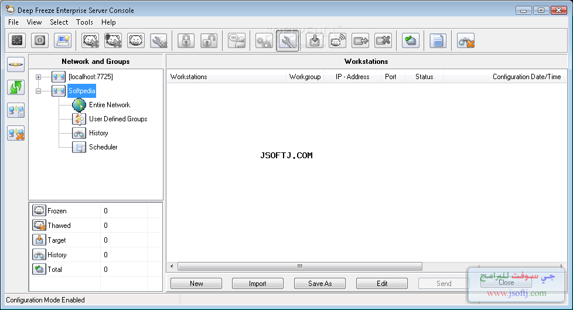Click the Configuration Mode Enabled status text
The width and height of the screenshot is (573, 310).
45,300
